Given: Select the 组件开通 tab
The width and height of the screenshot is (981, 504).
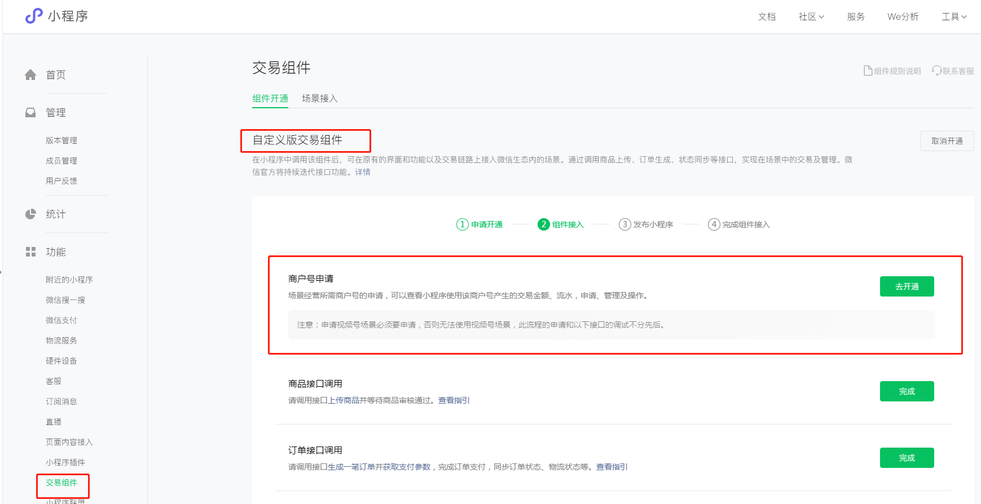Looking at the screenshot, I should (270, 99).
